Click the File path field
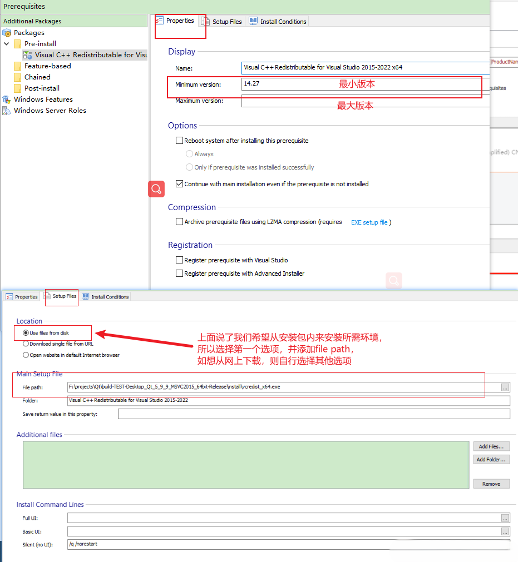The image size is (518, 562). tap(284, 387)
